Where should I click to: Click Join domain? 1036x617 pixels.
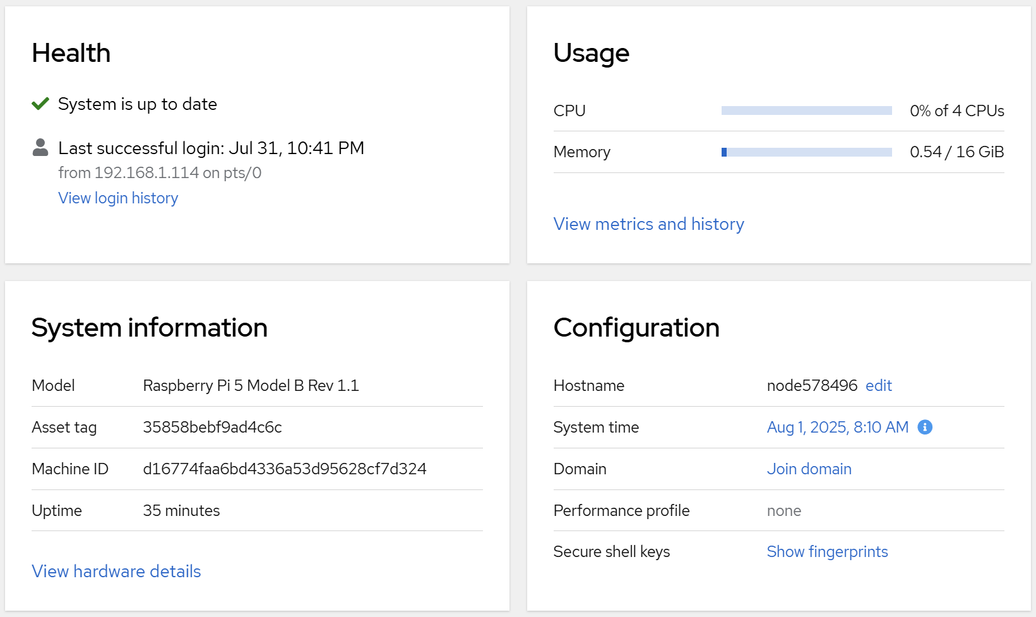pos(809,469)
